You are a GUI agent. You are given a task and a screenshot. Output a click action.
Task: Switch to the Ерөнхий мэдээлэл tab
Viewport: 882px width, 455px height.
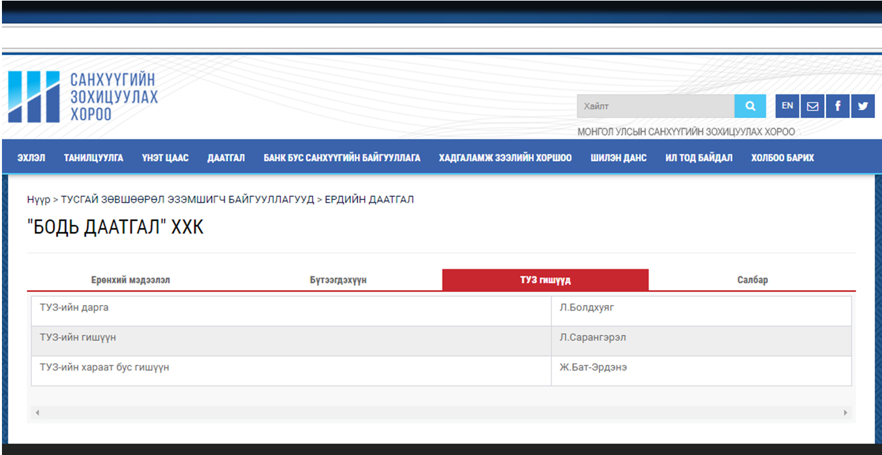click(x=130, y=280)
